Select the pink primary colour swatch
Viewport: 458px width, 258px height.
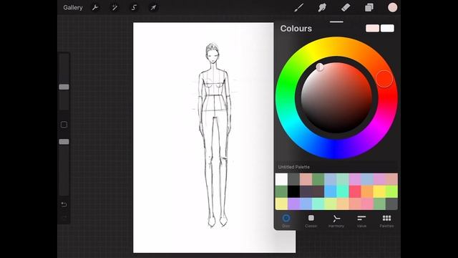pos(372,29)
